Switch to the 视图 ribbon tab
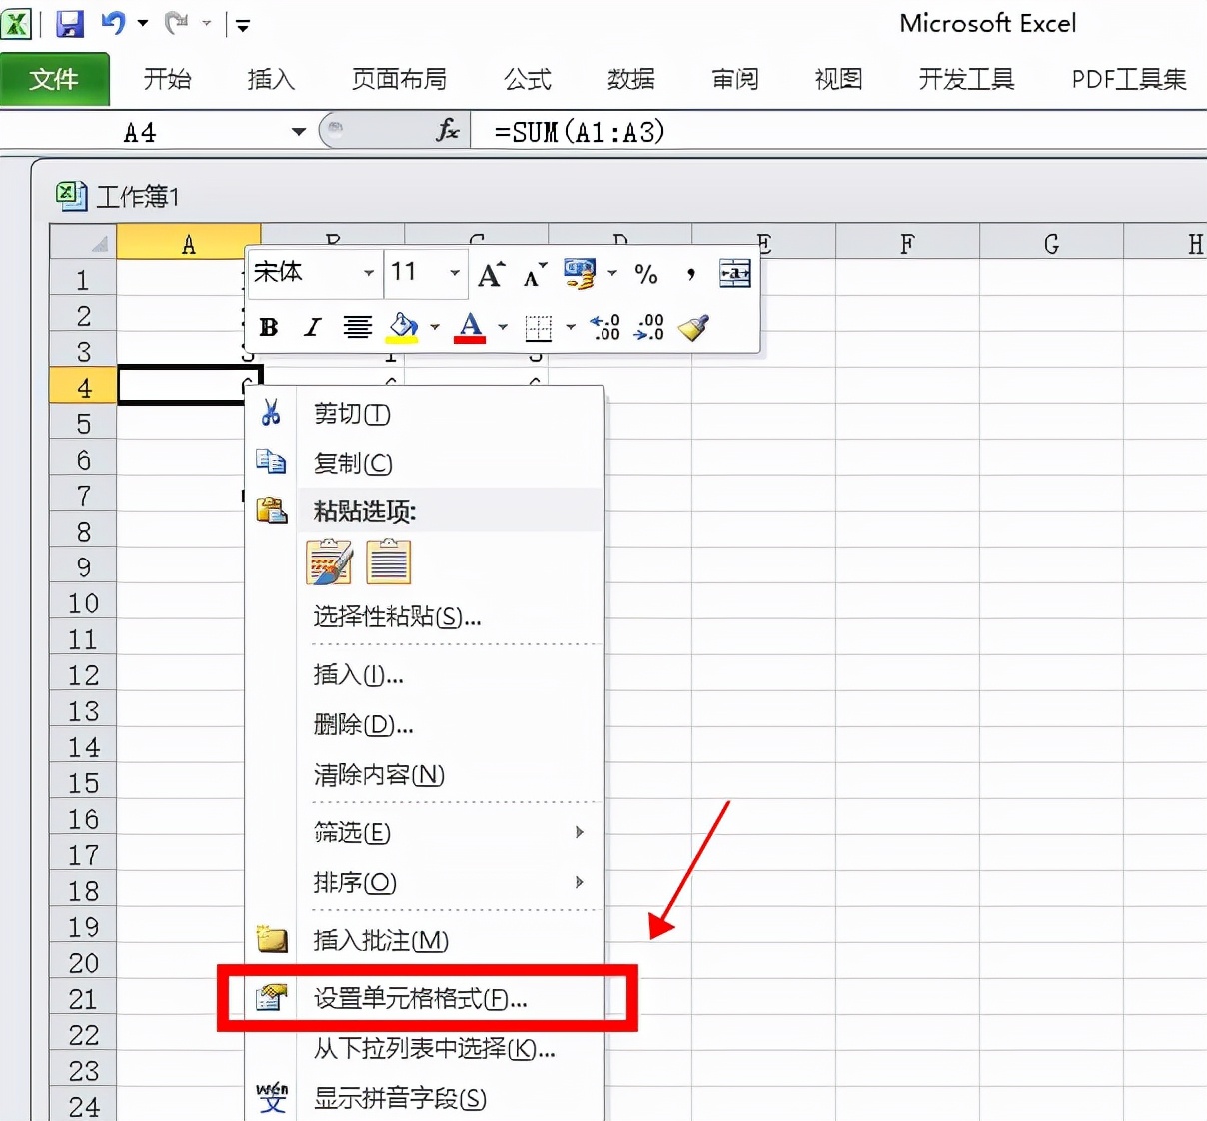This screenshot has height=1121, width=1207. tap(838, 79)
